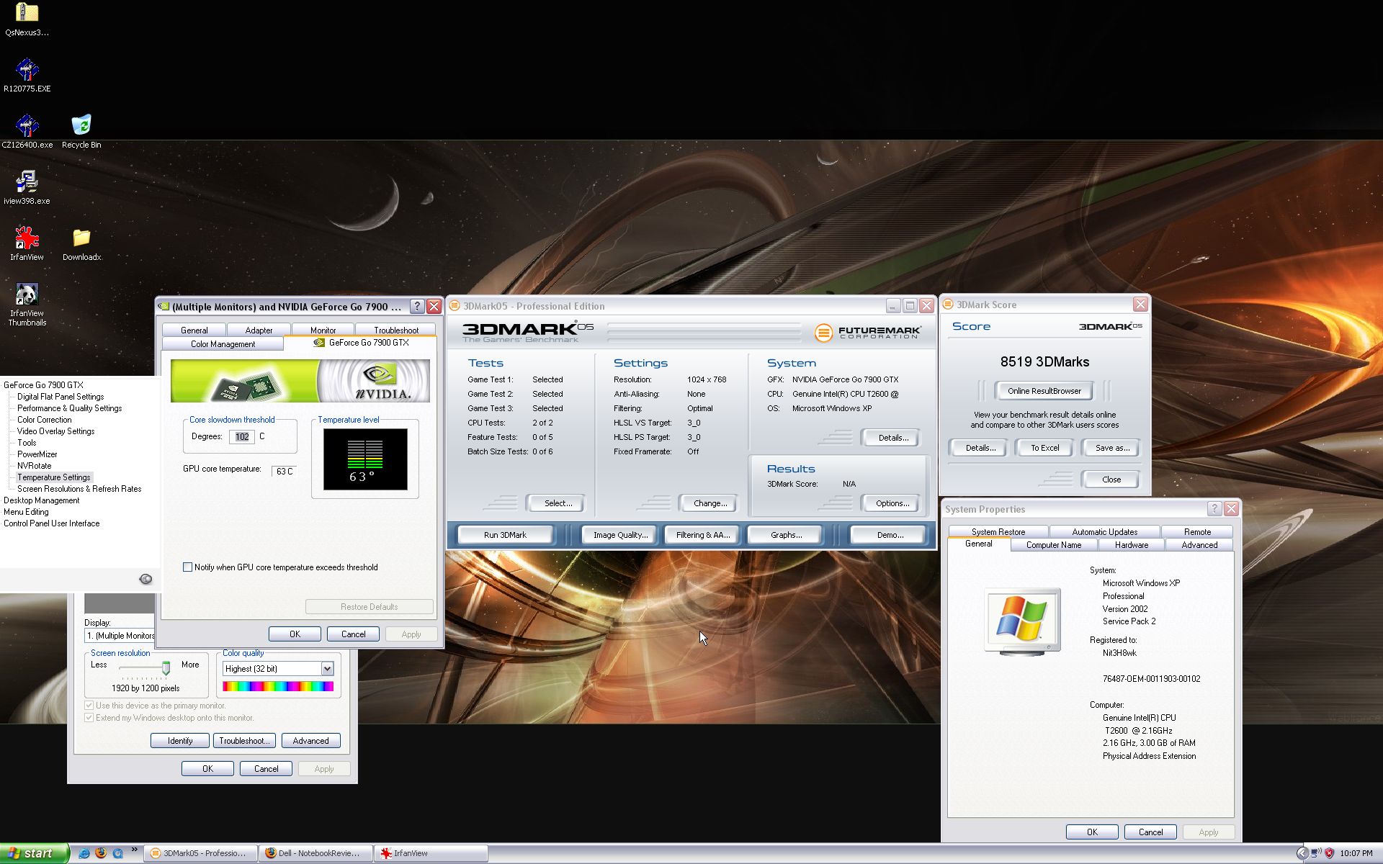Viewport: 1383px width, 864px height.
Task: Open the Downloadx folder icon
Action: click(x=81, y=243)
